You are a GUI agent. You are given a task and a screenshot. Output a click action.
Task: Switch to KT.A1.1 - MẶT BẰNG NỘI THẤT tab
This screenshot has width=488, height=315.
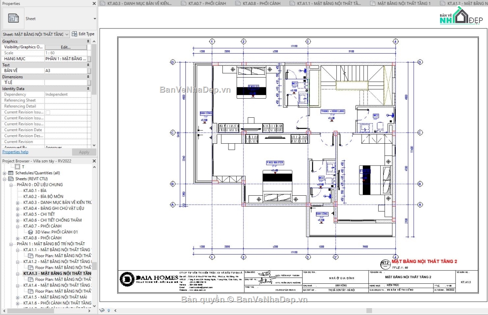(x=326, y=3)
